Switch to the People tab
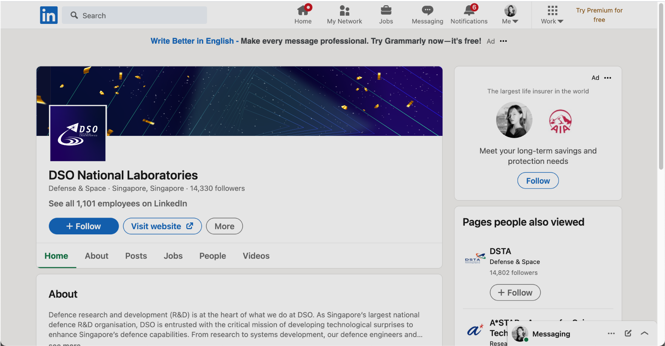665x346 pixels. click(x=213, y=256)
